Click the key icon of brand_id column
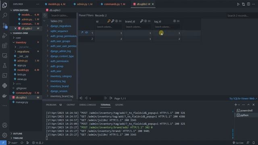This screenshot has height=145, width=258. (x=141, y=21)
